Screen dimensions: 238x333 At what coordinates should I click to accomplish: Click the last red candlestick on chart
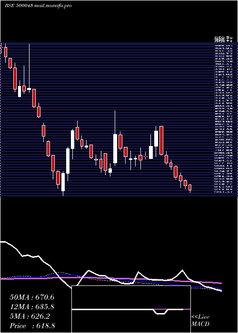click(190, 187)
